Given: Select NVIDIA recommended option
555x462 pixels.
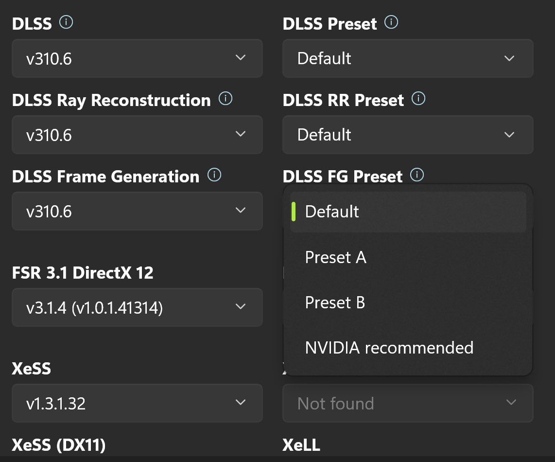Looking at the screenshot, I should [x=408, y=348].
